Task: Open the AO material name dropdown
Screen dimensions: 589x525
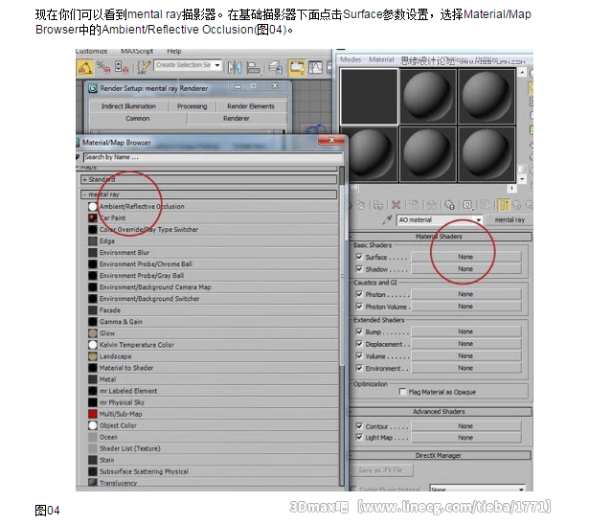Action: pyautogui.click(x=478, y=219)
